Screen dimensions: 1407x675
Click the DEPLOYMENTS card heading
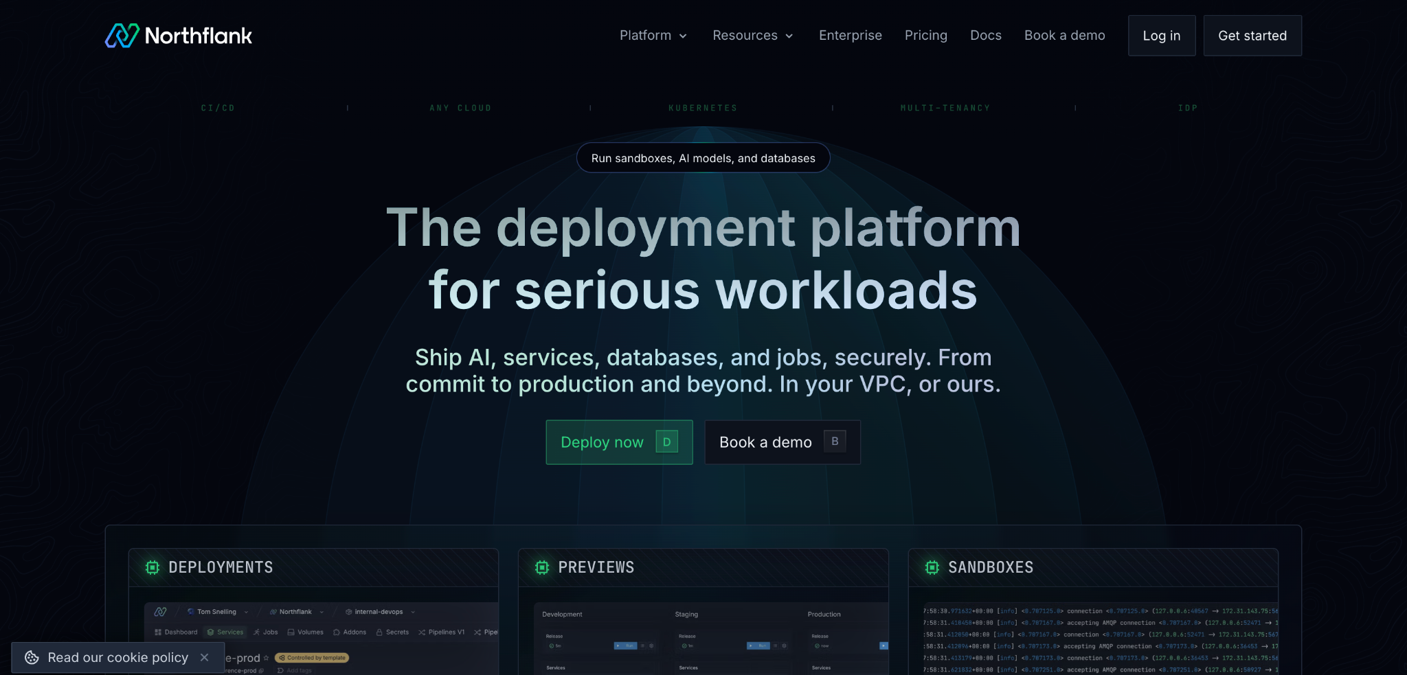221,567
